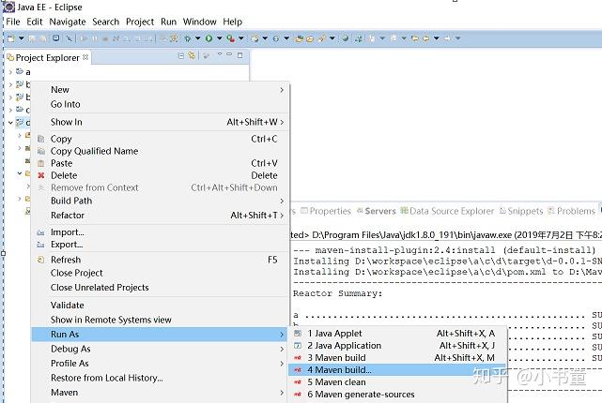Select 2 Java Application run option
This screenshot has height=403, width=602.
(x=397, y=346)
